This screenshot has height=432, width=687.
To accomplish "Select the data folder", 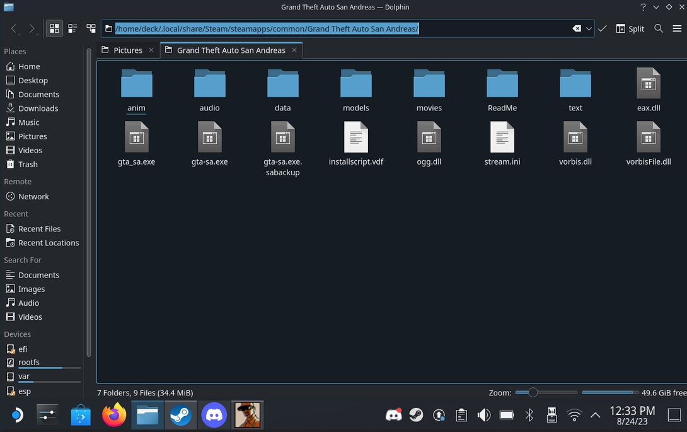I will coord(282,90).
